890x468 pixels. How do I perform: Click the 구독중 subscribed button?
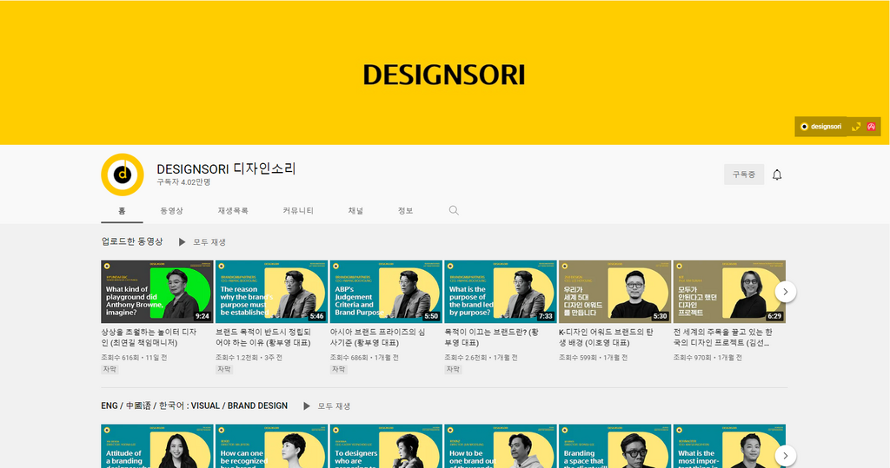tap(744, 175)
